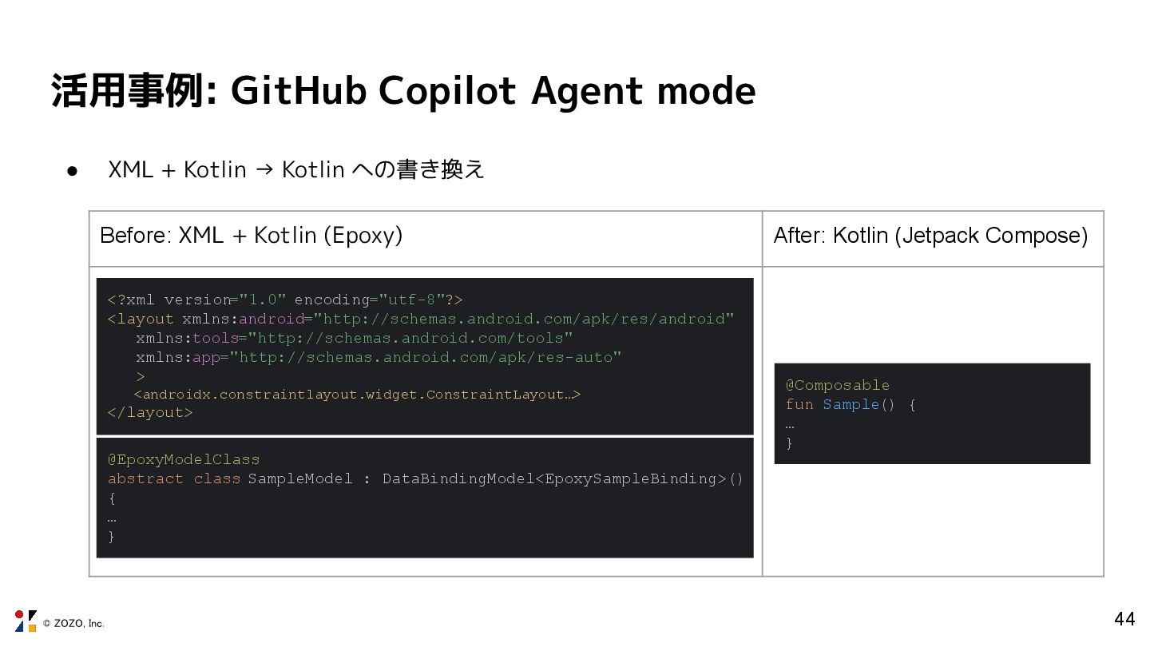1150x647 pixels.
Task: Click the @Composable annotation
Action: [x=837, y=385]
